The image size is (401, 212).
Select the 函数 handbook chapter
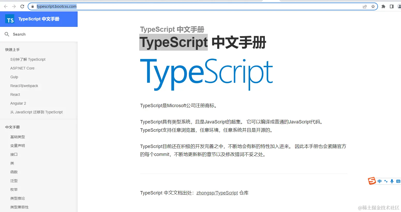[x=14, y=172]
